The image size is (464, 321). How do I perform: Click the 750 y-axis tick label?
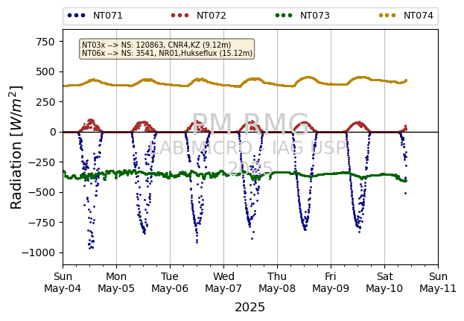click(45, 42)
